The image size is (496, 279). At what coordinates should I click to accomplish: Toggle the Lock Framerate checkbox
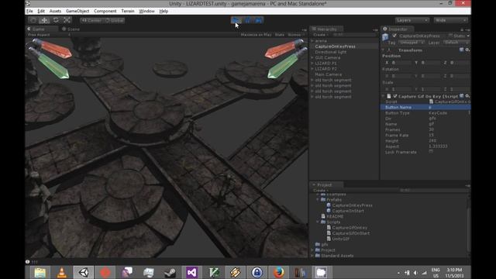coord(431,152)
